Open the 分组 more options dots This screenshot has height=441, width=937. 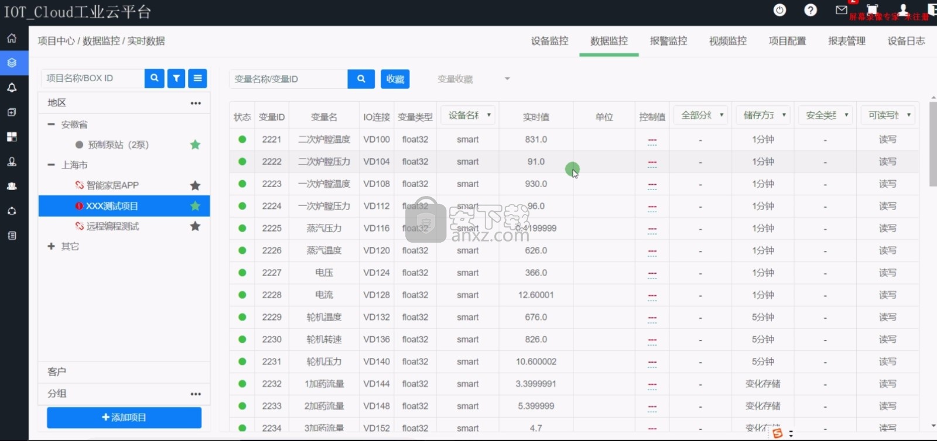196,394
